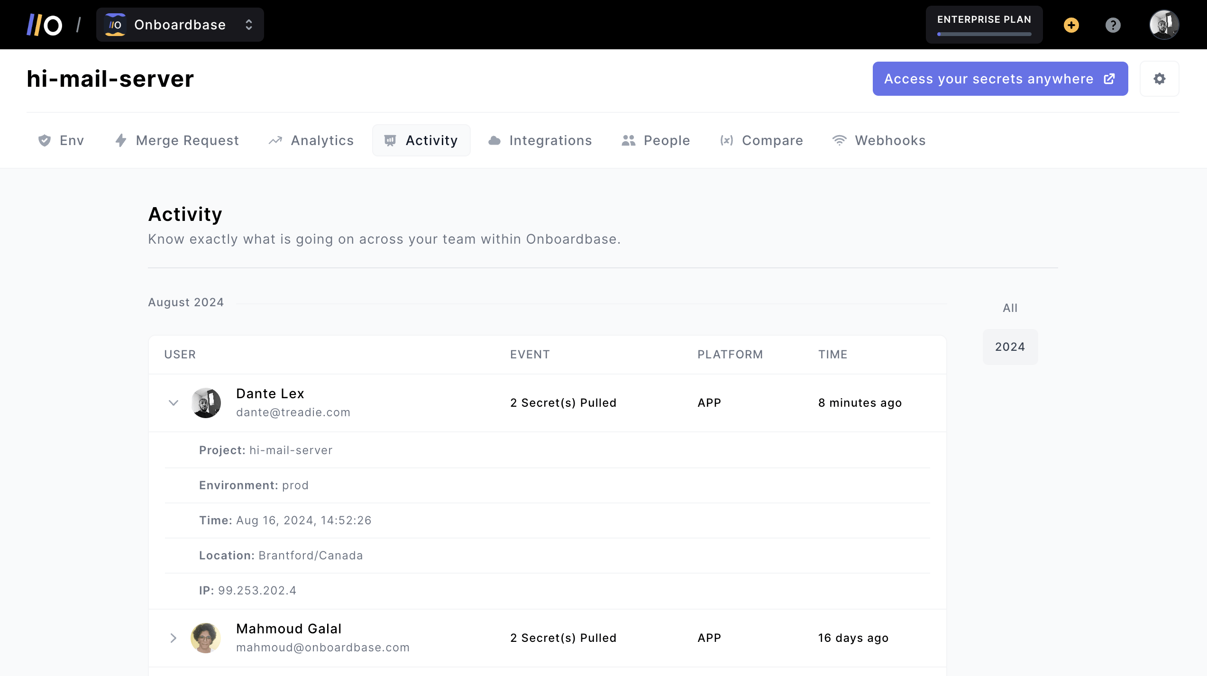This screenshot has width=1207, height=676.
Task: Click the Mahmoud Galal name
Action: (289, 629)
